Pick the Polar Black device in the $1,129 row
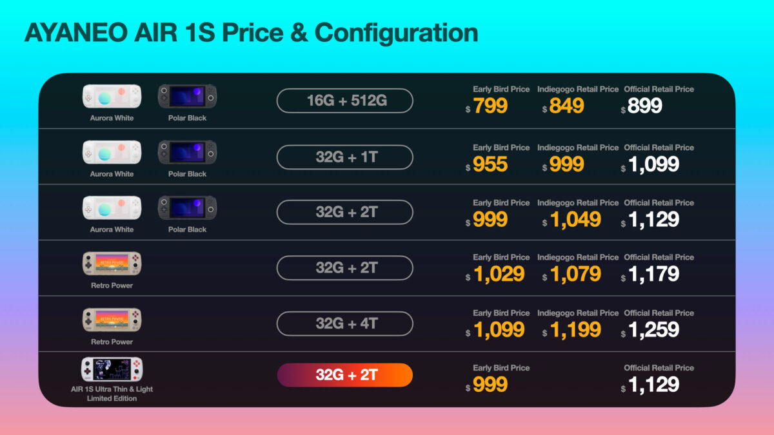 tap(187, 208)
